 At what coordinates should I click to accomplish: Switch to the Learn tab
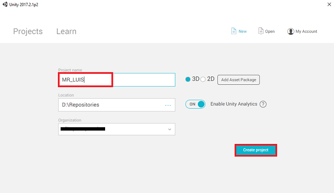click(x=66, y=31)
